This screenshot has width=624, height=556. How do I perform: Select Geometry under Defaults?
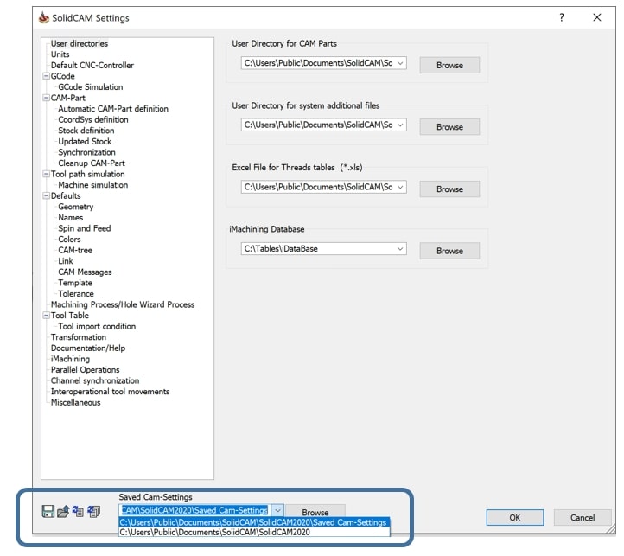(75, 207)
